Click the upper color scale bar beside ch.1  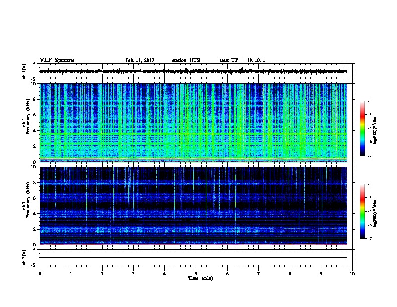coord(363,128)
